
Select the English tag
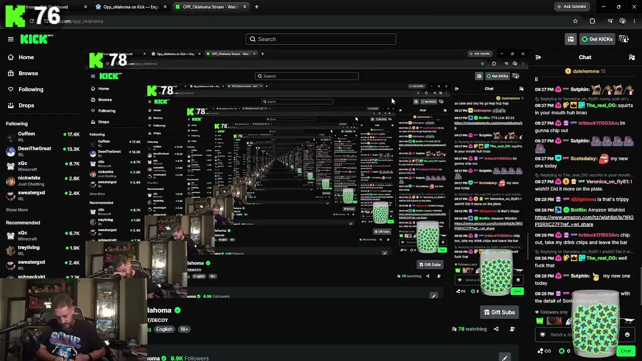[164, 329]
